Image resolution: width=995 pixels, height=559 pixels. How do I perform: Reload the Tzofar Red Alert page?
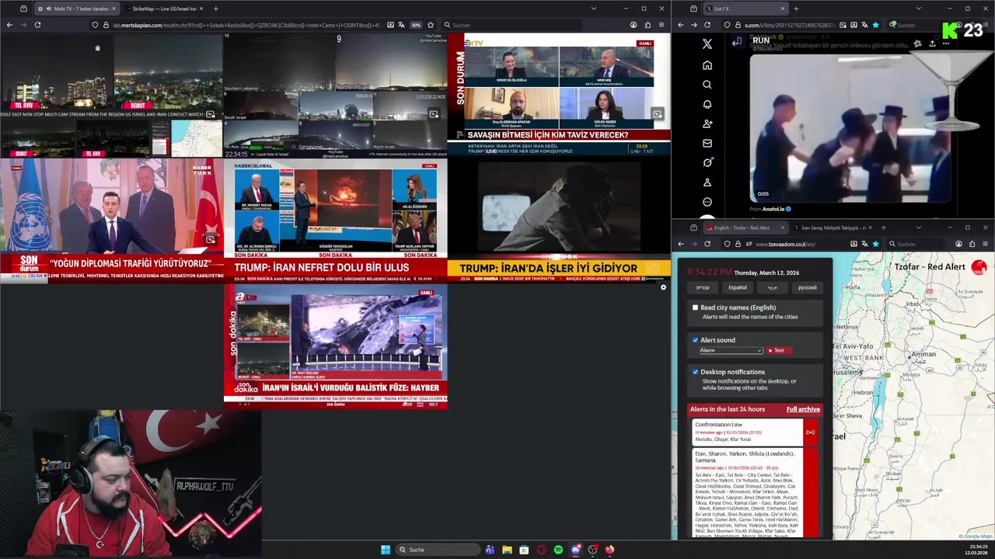point(707,244)
